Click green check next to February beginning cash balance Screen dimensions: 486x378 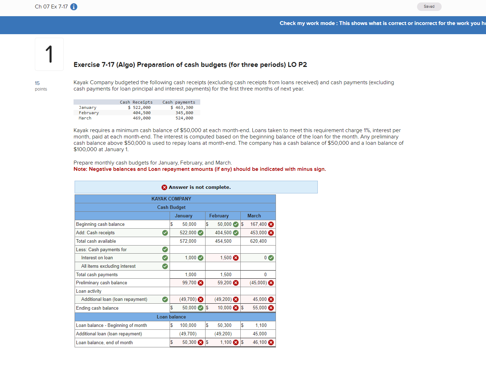[236, 224]
